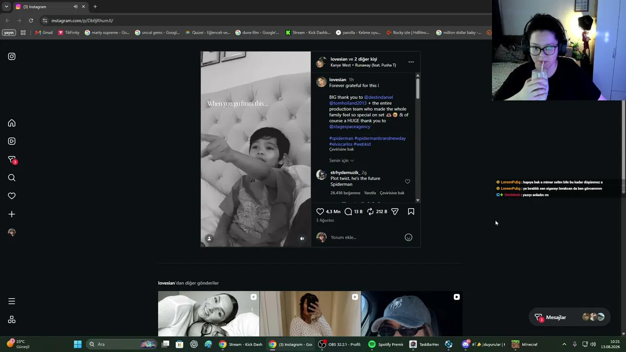The width and height of the screenshot is (626, 352).
Task: Open the mirror selfie related post thumbnail
Action: pos(310,314)
